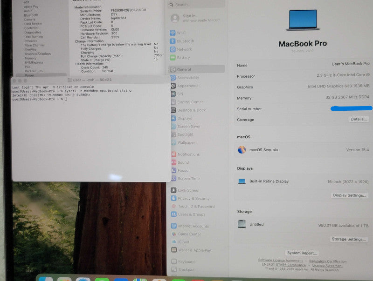Click the Terminal command prompt cursor
The image size is (373, 281).
(66, 99)
